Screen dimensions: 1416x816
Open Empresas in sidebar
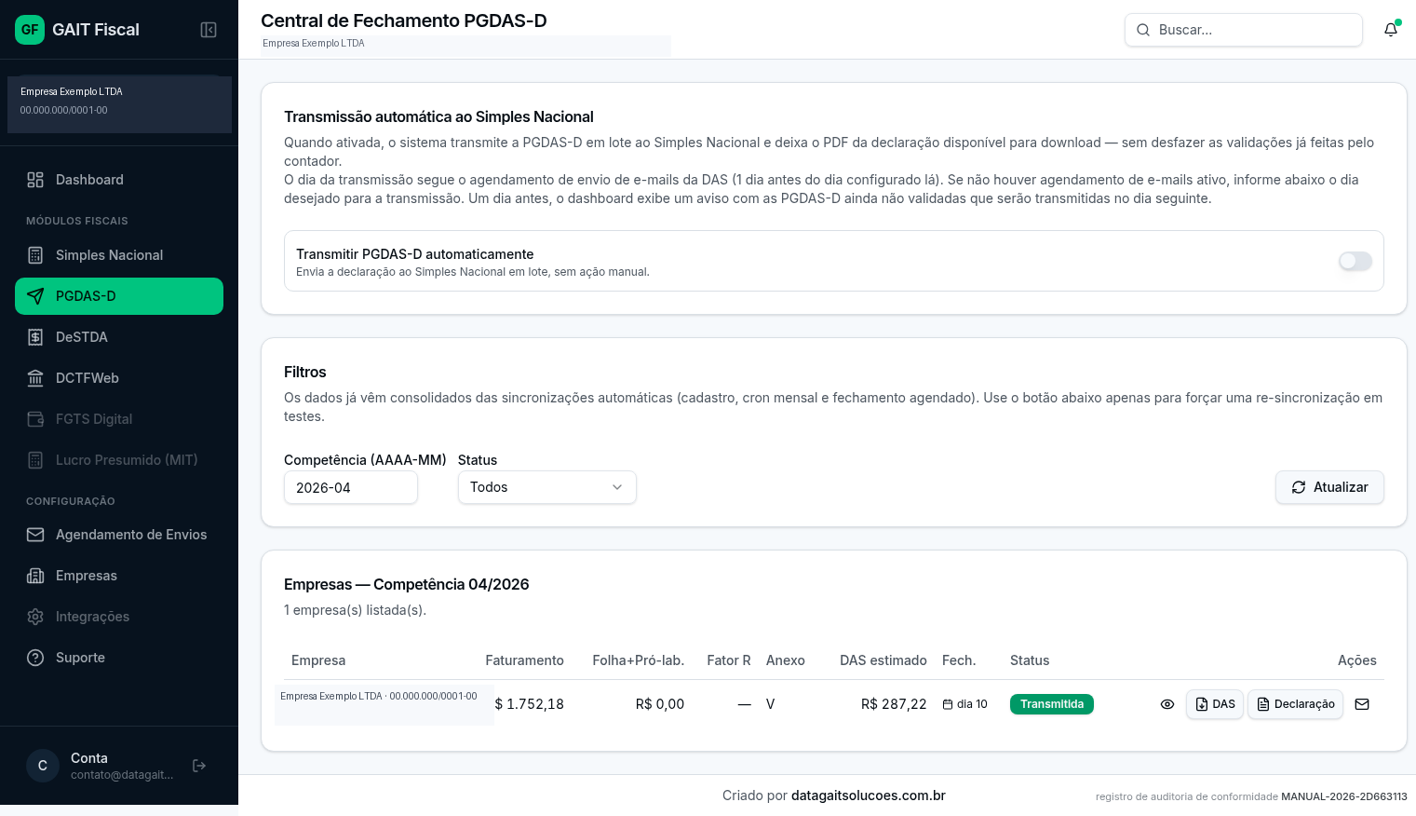119,576
